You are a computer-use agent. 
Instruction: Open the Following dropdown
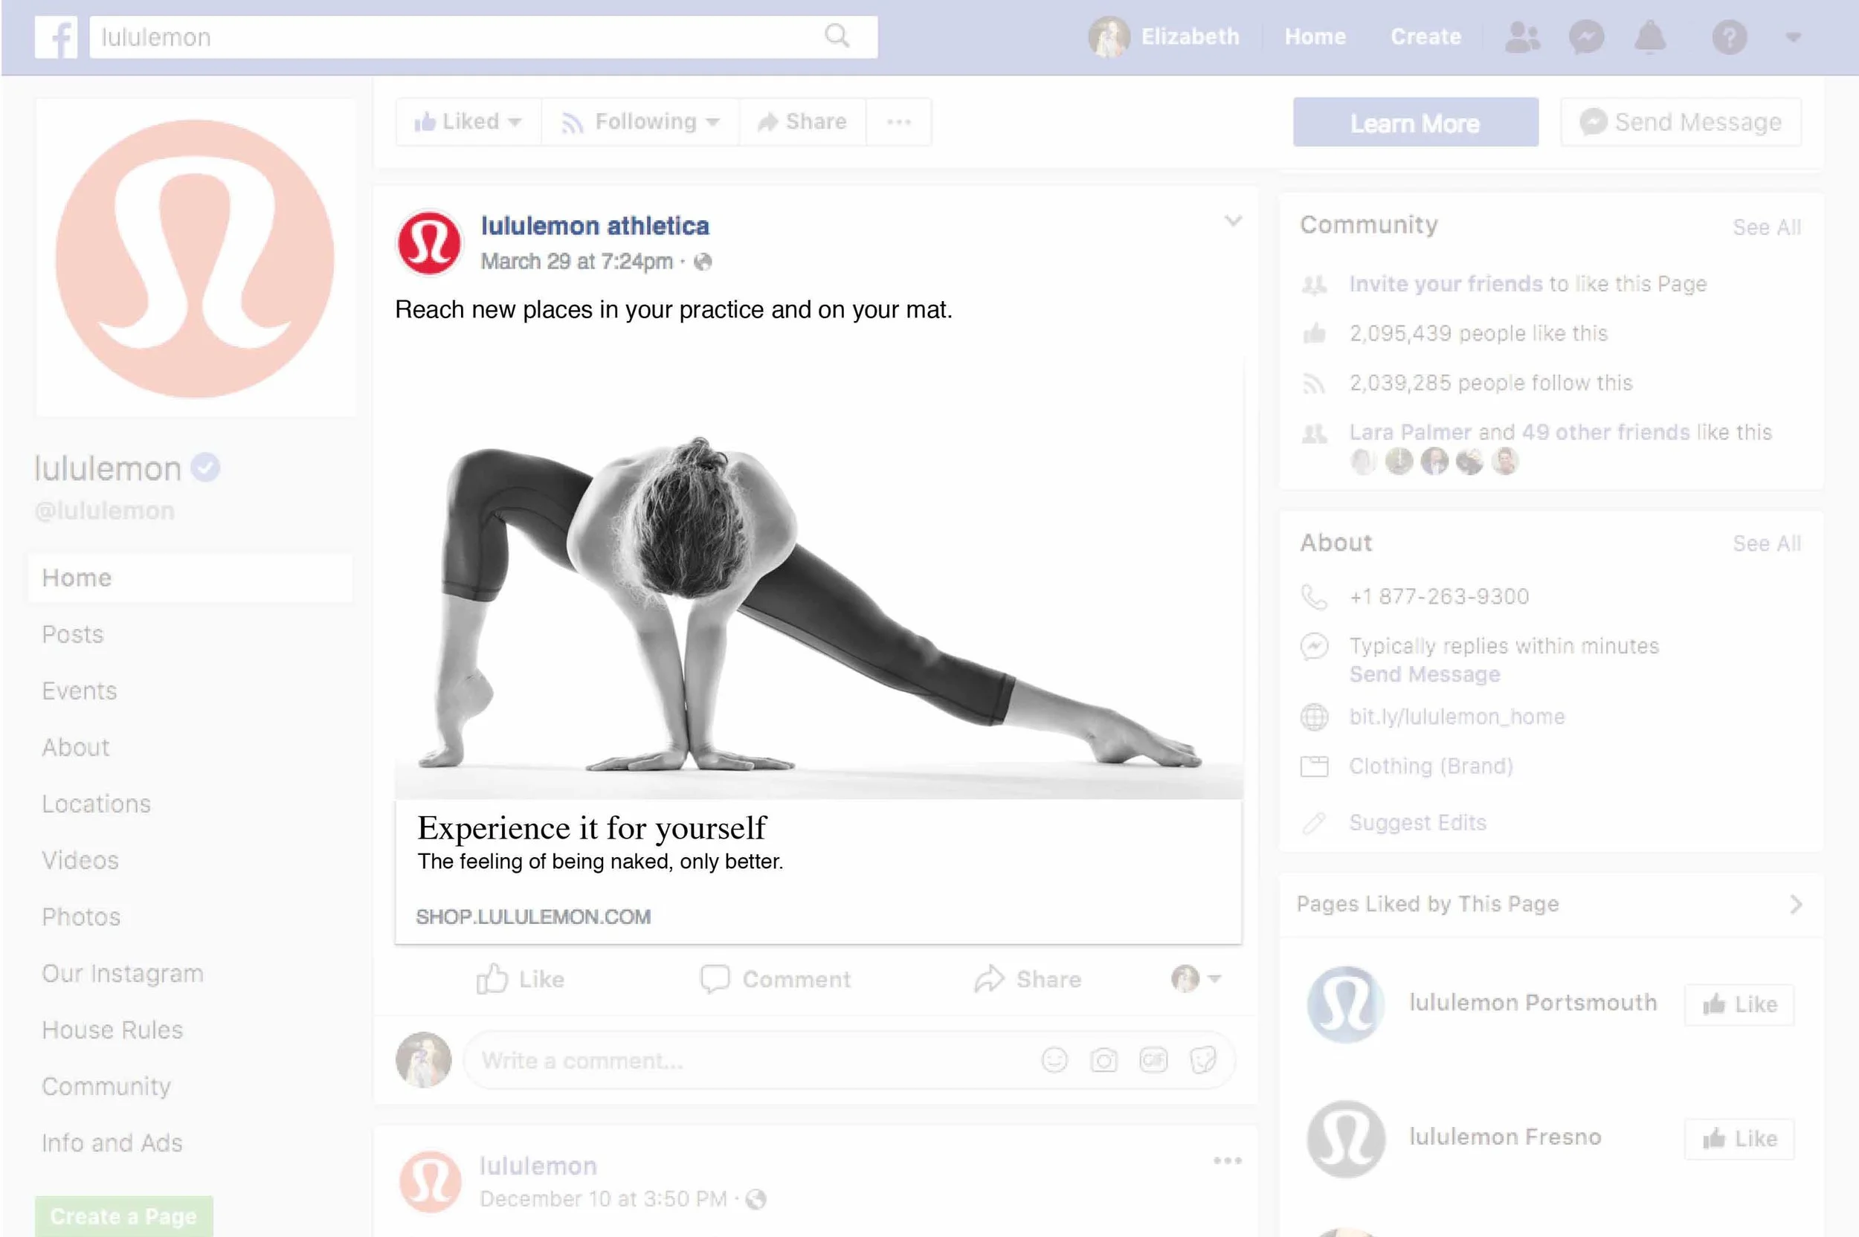tap(641, 121)
